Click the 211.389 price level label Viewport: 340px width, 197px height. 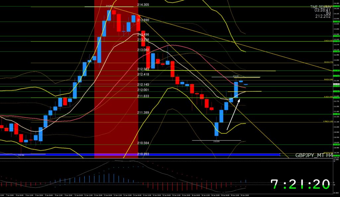pyautogui.click(x=143, y=113)
